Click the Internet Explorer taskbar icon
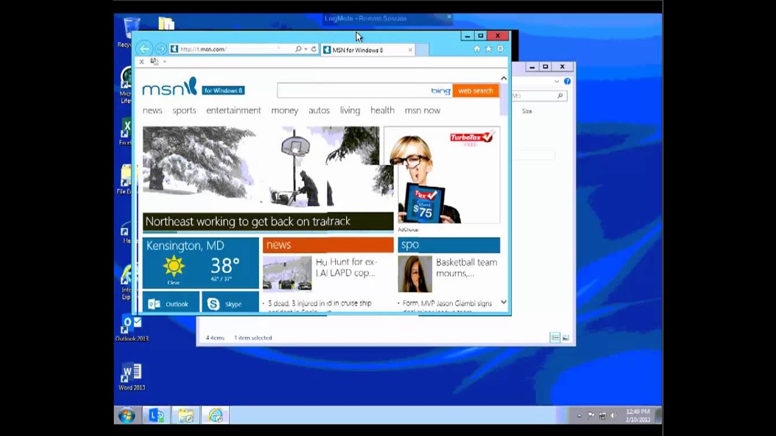 coord(216,415)
